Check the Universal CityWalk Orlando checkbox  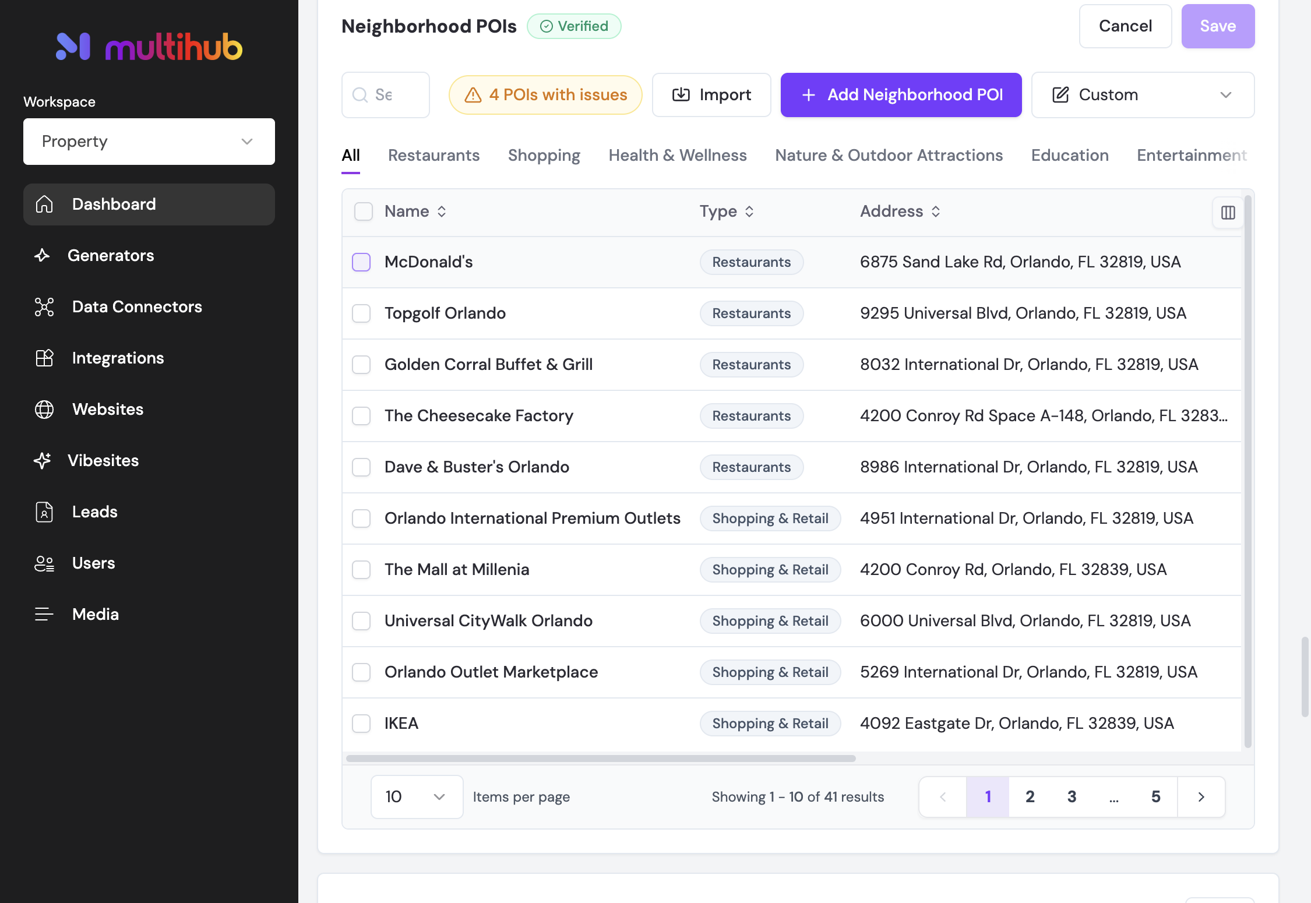click(361, 621)
